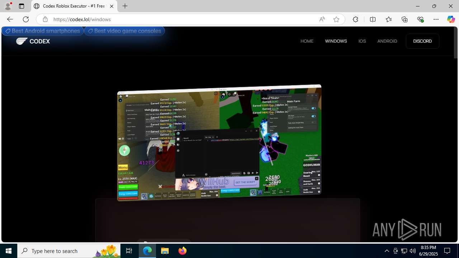
Task: Open network status tray icon
Action: [x=404, y=251]
